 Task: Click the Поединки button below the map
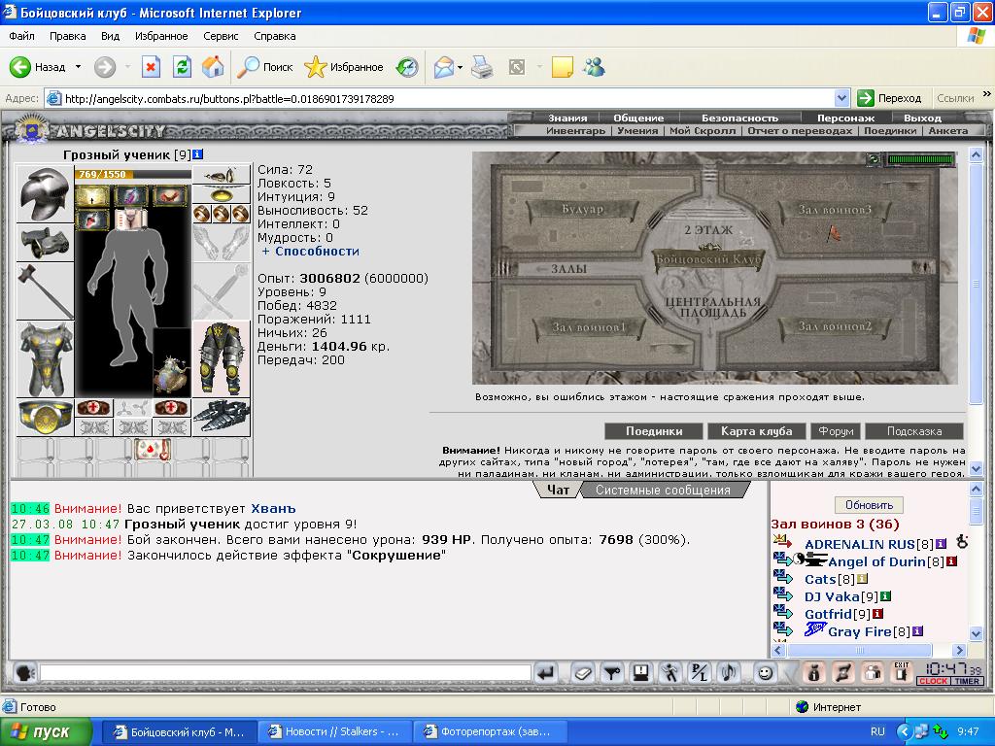pos(654,431)
